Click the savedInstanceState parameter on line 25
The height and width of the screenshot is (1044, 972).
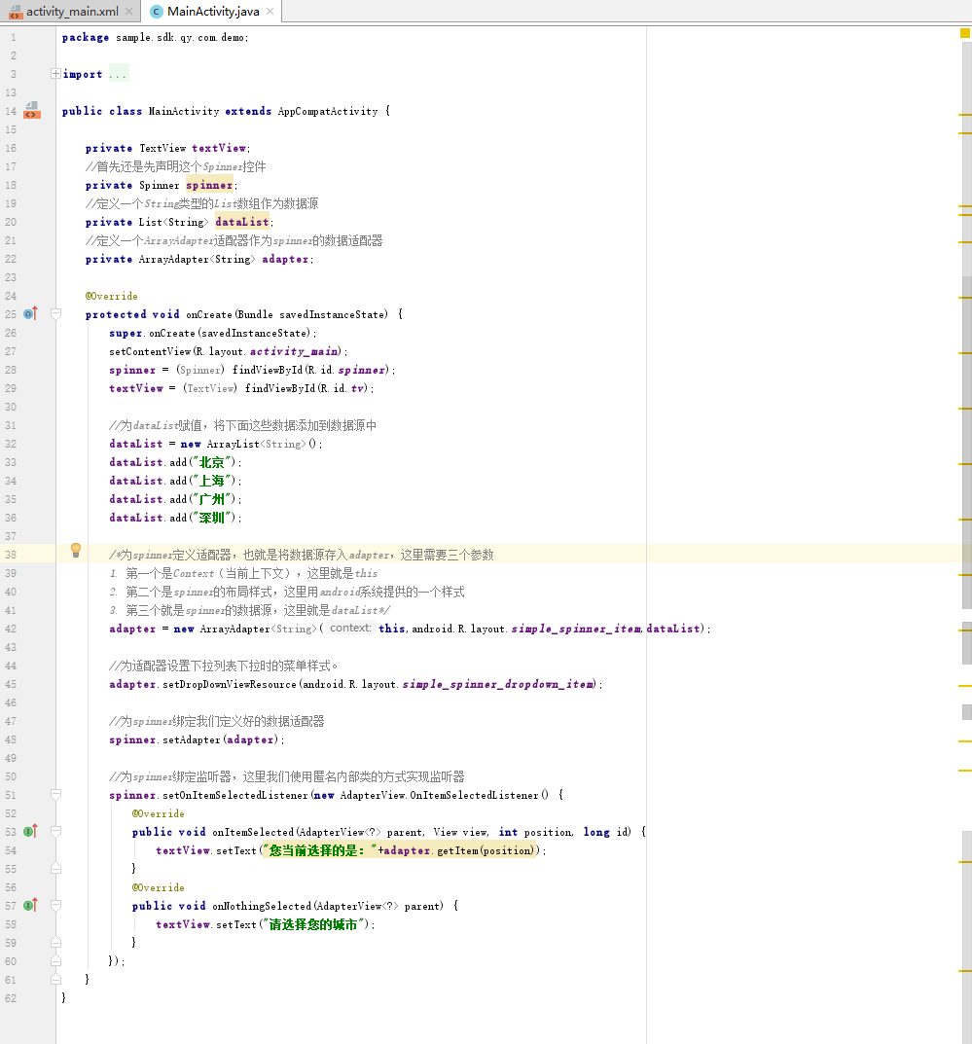332,314
